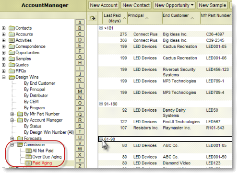Expand the Accounts tree node
The height and width of the screenshot is (174, 238).
click(x=3, y=35)
